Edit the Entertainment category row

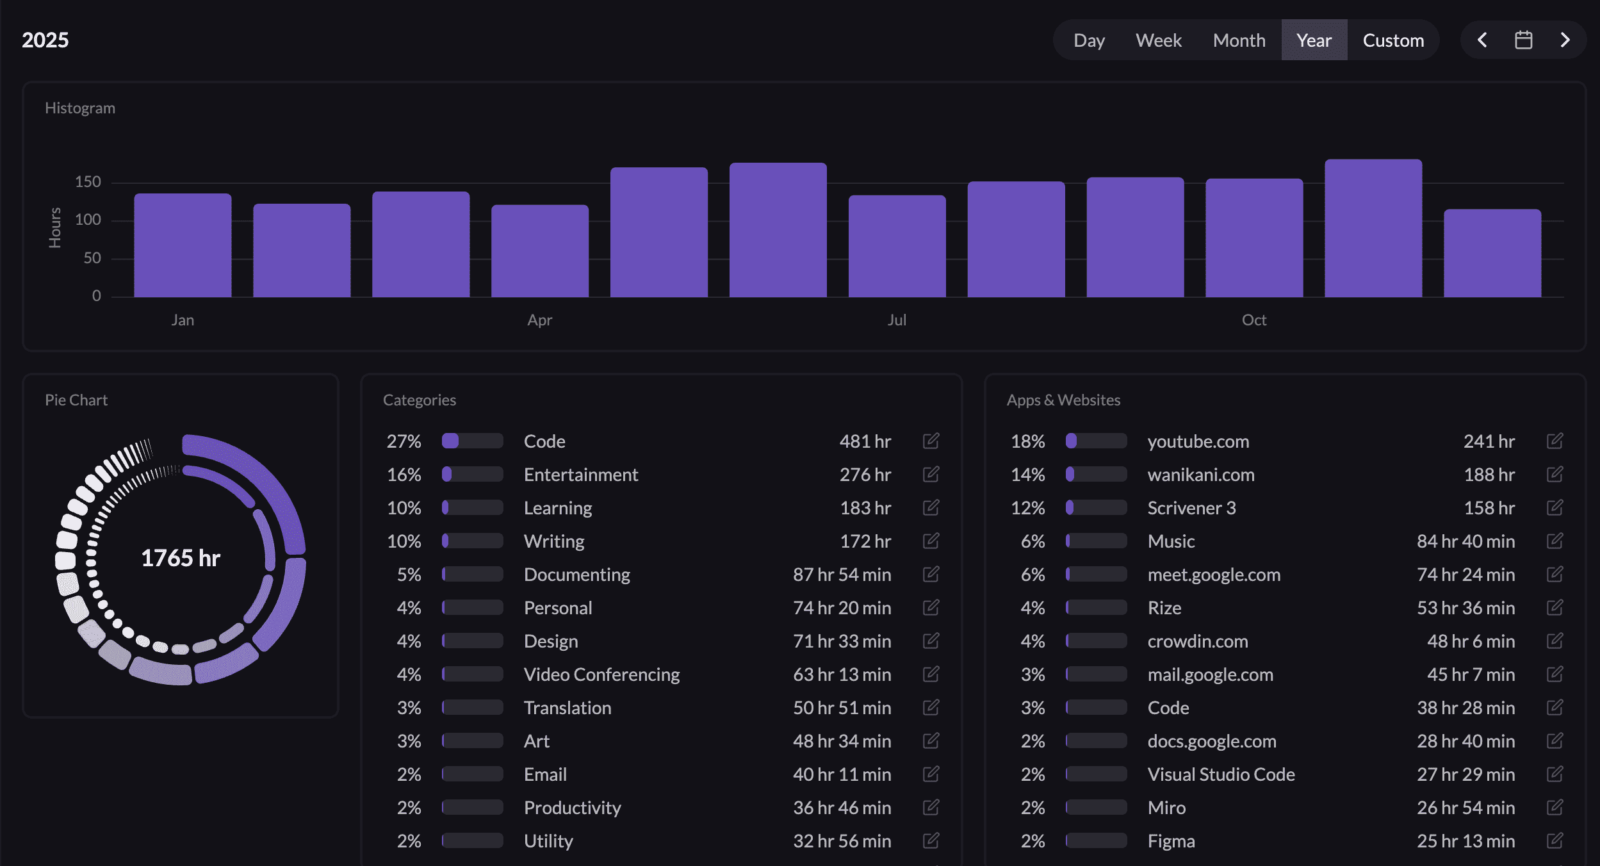(931, 474)
